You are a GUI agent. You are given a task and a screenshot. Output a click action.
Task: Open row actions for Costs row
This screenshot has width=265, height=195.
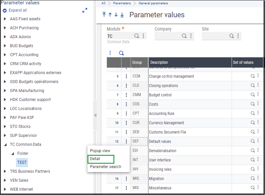click(x=126, y=104)
